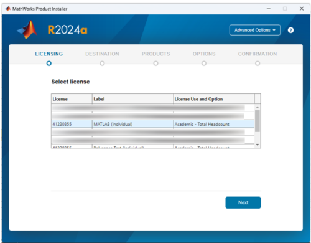The width and height of the screenshot is (311, 243).
Task: Click the OPTIONS step circle marker
Action: pyautogui.click(x=204, y=64)
